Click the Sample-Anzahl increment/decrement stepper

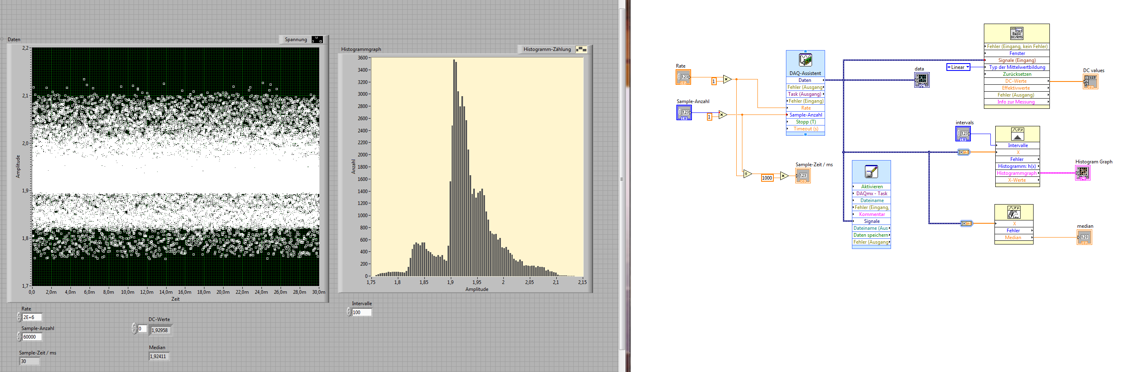[19, 337]
